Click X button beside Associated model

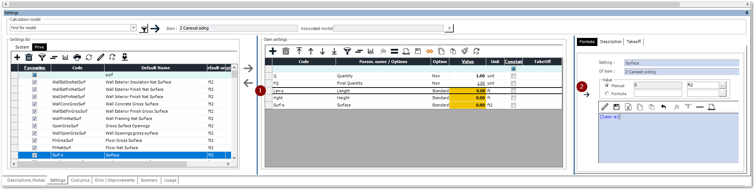point(449,28)
